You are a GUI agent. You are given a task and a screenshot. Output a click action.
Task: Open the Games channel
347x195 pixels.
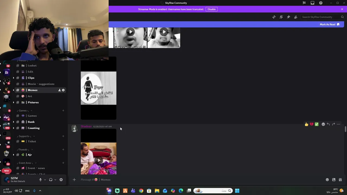(41, 116)
